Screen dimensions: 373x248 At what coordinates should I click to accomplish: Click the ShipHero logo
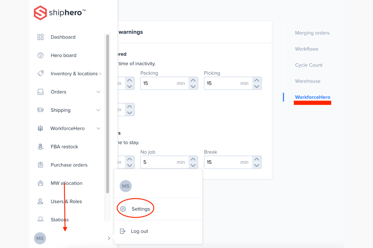[x=59, y=13]
